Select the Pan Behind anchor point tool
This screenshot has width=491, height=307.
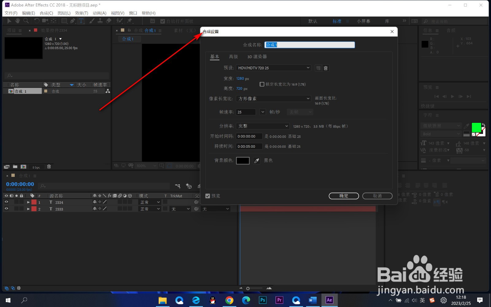point(53,21)
